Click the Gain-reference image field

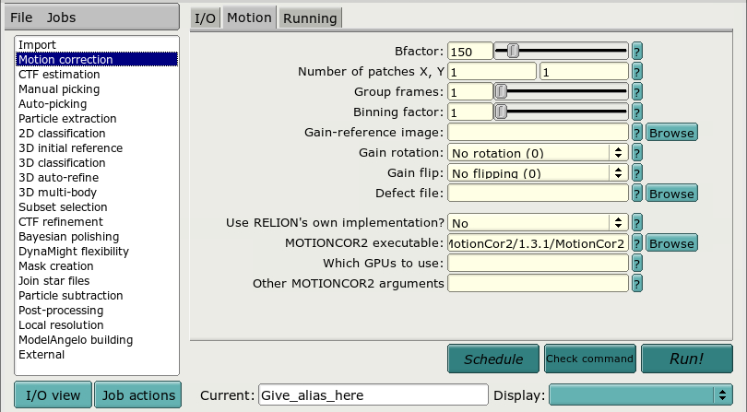tap(538, 132)
